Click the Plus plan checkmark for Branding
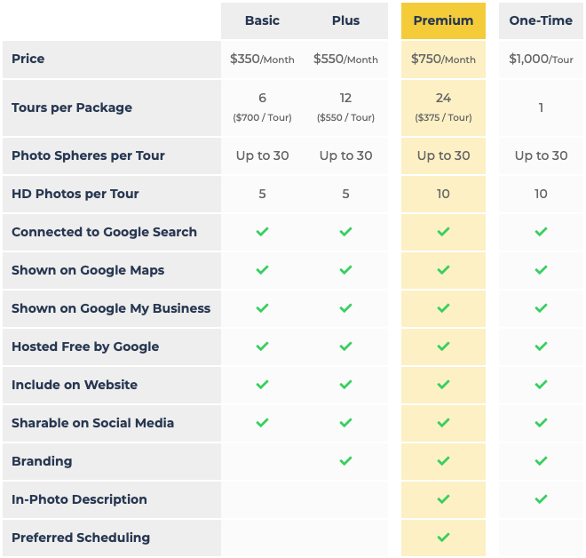Image resolution: width=586 pixels, height=558 pixels. (345, 461)
